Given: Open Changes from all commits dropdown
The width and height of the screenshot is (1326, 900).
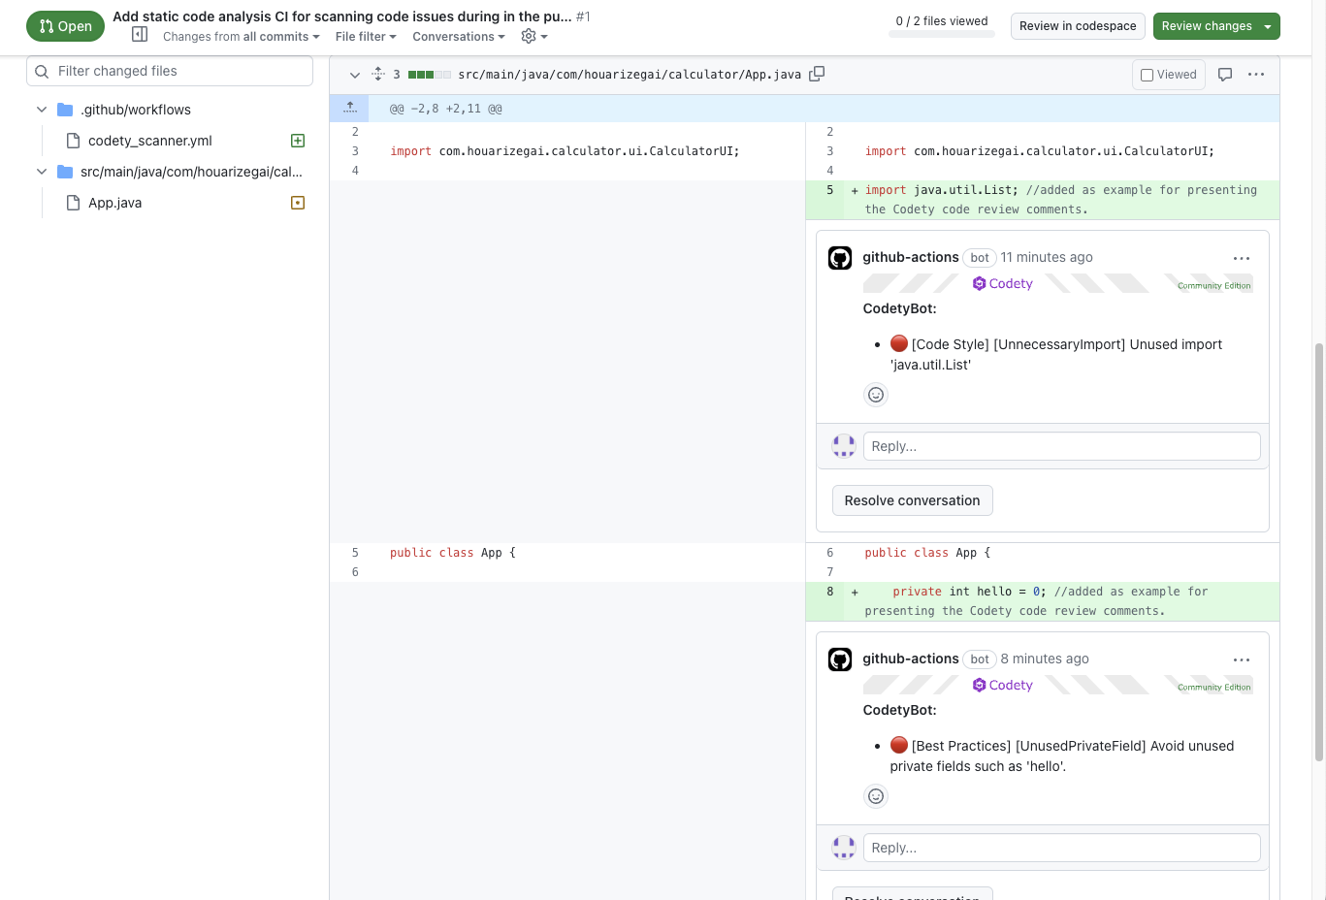Looking at the screenshot, I should point(241,37).
